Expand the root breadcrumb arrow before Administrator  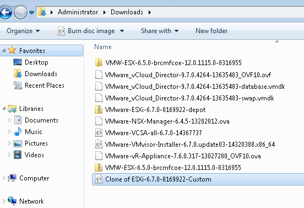pos(52,13)
